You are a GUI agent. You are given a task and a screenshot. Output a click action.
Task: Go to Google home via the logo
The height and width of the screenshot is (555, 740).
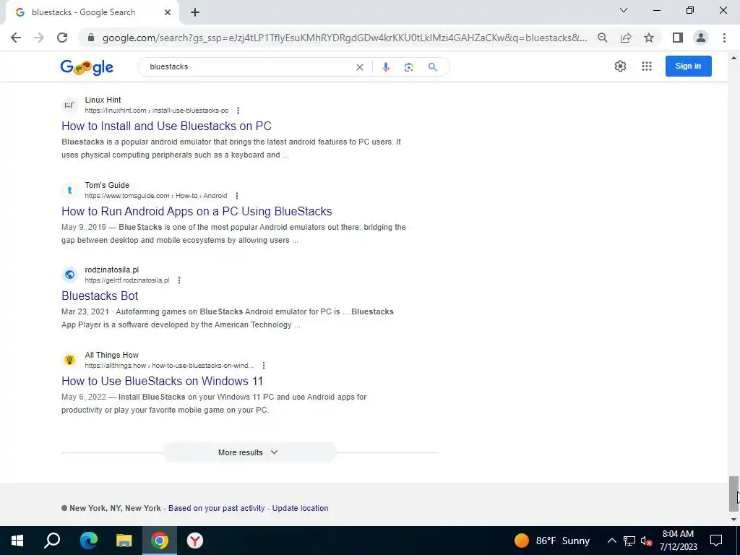tap(87, 67)
